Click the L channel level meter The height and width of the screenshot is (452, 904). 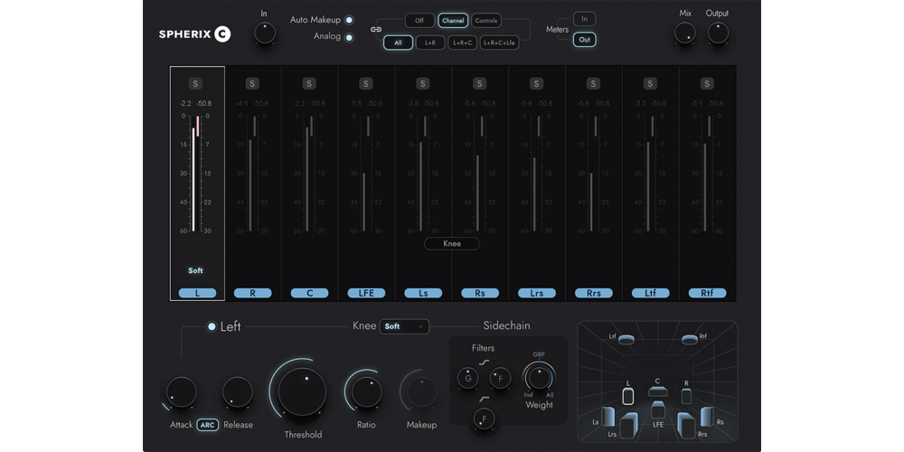click(196, 173)
